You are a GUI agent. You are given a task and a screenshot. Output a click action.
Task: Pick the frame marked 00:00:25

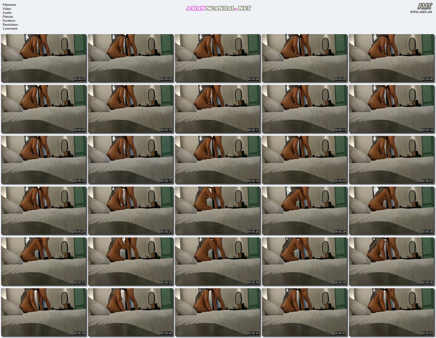(131, 210)
